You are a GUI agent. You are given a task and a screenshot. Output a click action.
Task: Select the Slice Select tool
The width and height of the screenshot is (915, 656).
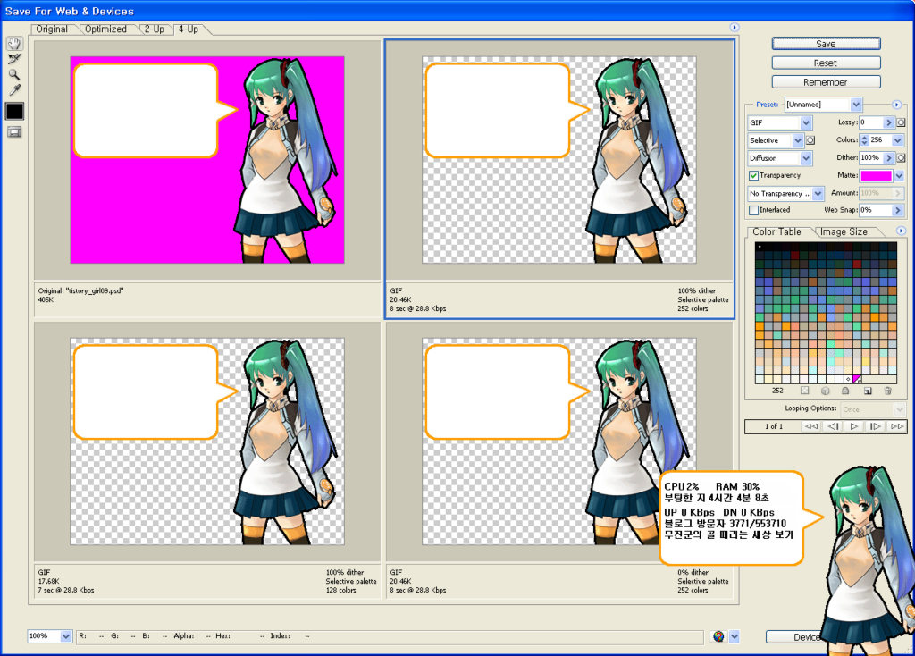point(14,59)
